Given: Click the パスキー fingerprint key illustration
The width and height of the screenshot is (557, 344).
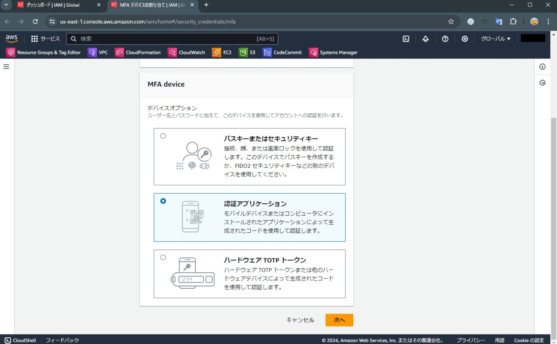Looking at the screenshot, I should tap(194, 156).
